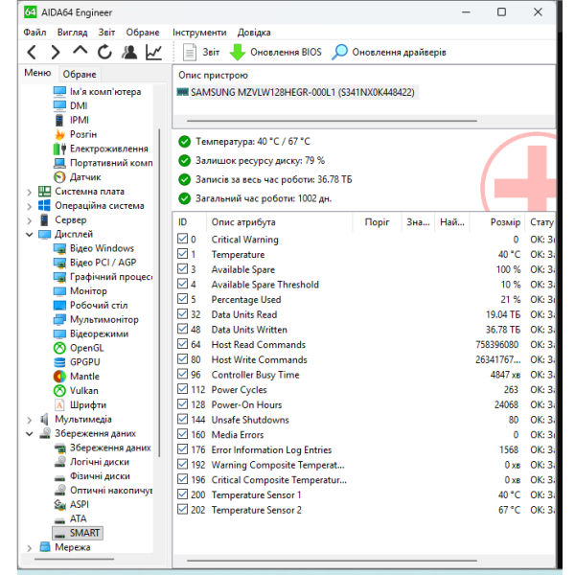The height and width of the screenshot is (575, 575).
Task: Select the IPMI item icon
Action: [59, 120]
